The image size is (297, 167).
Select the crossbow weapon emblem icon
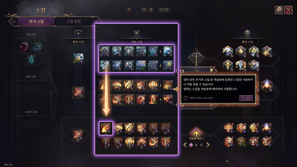coord(196,56)
